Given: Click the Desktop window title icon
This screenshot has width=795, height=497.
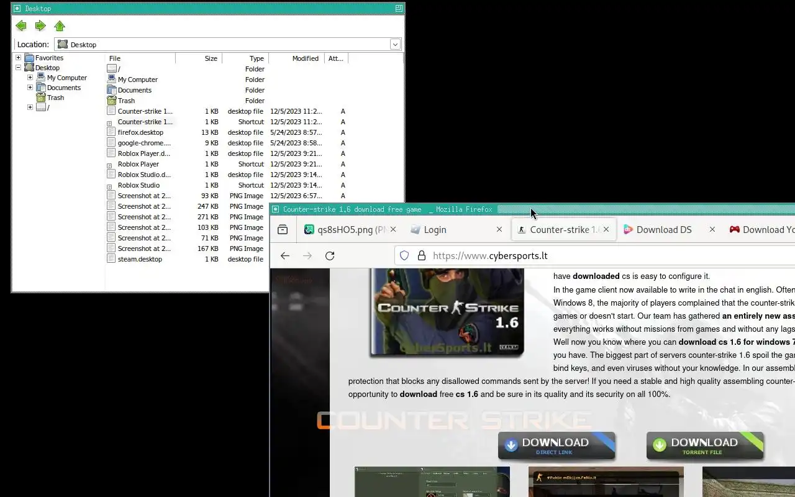Looking at the screenshot, I should [17, 8].
